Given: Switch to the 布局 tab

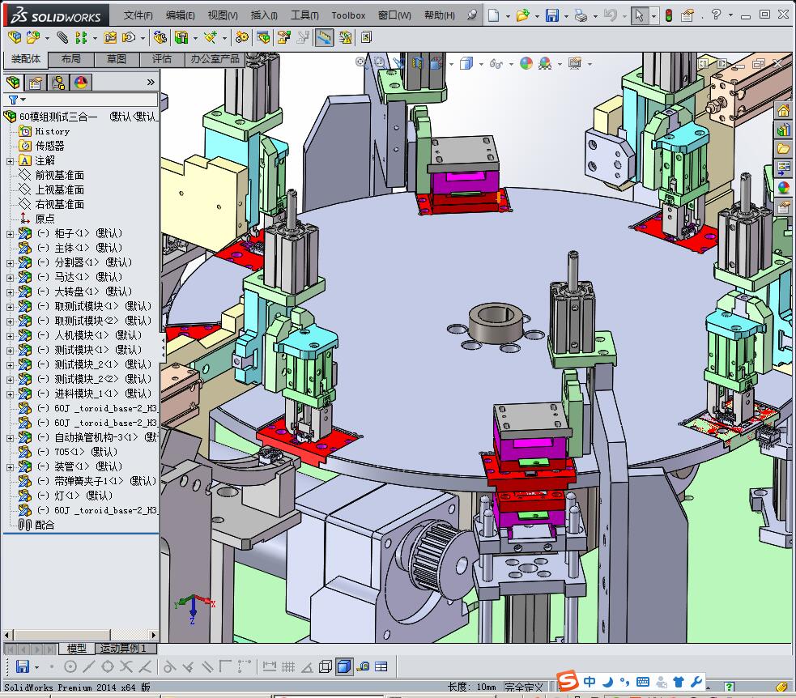Looking at the screenshot, I should [x=71, y=59].
